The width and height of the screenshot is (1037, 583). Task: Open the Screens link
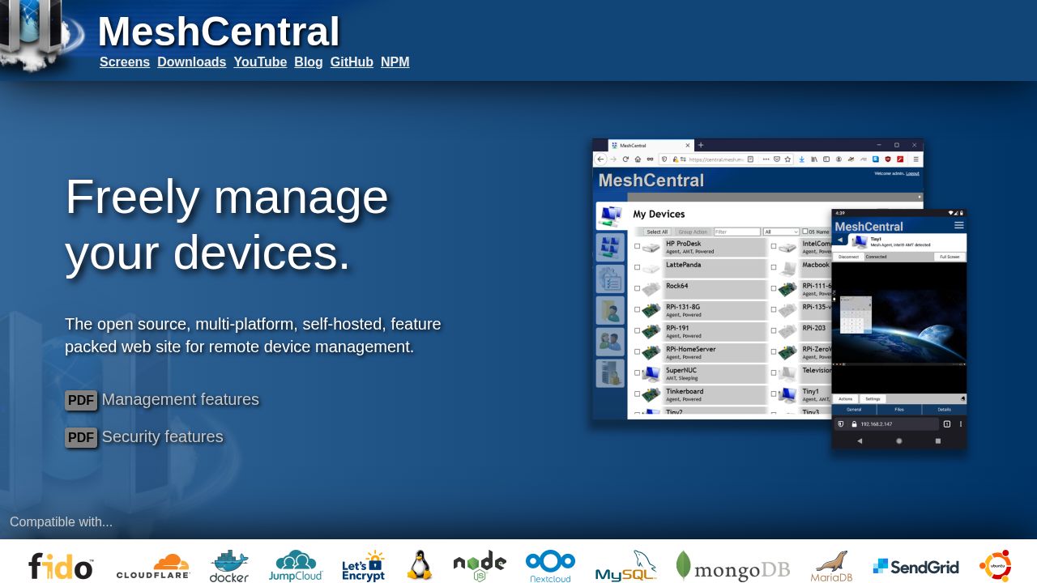125,62
